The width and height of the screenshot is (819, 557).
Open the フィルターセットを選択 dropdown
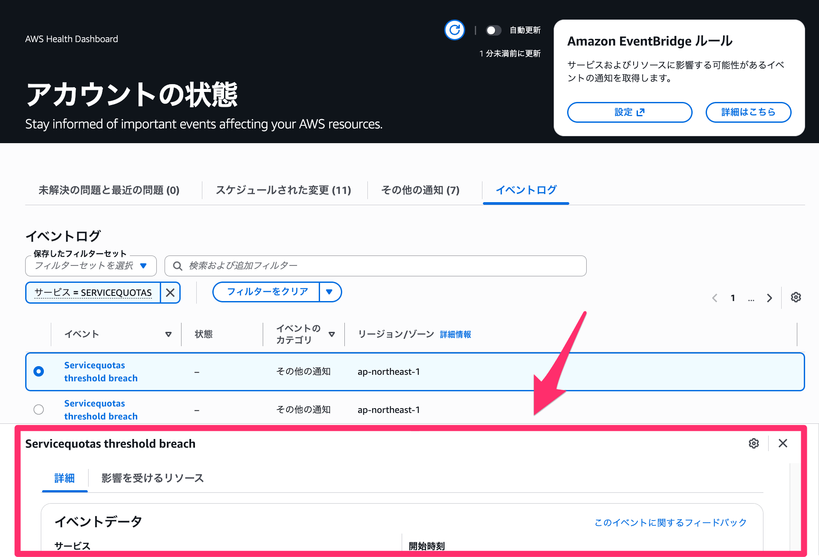pyautogui.click(x=91, y=265)
